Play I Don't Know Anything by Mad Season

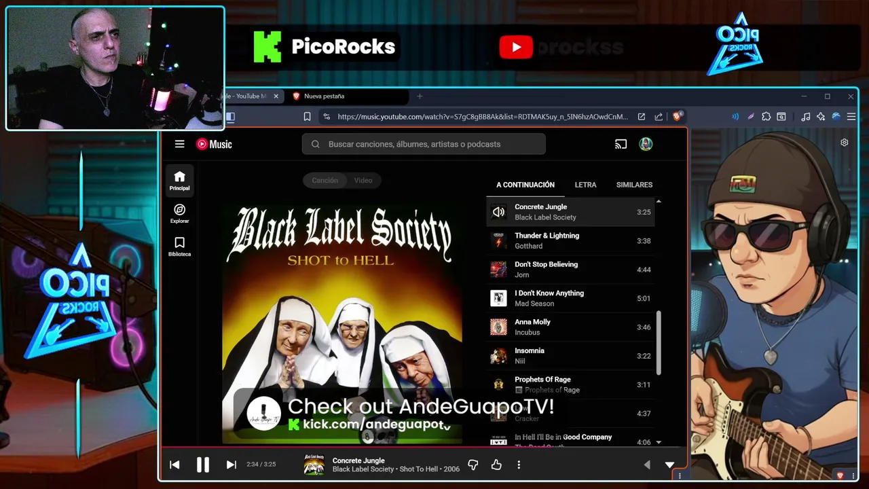tap(570, 298)
